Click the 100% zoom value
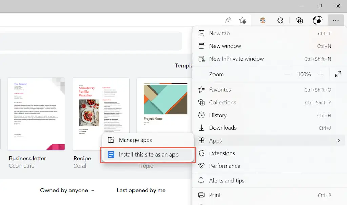The height and width of the screenshot is (205, 347). click(304, 74)
